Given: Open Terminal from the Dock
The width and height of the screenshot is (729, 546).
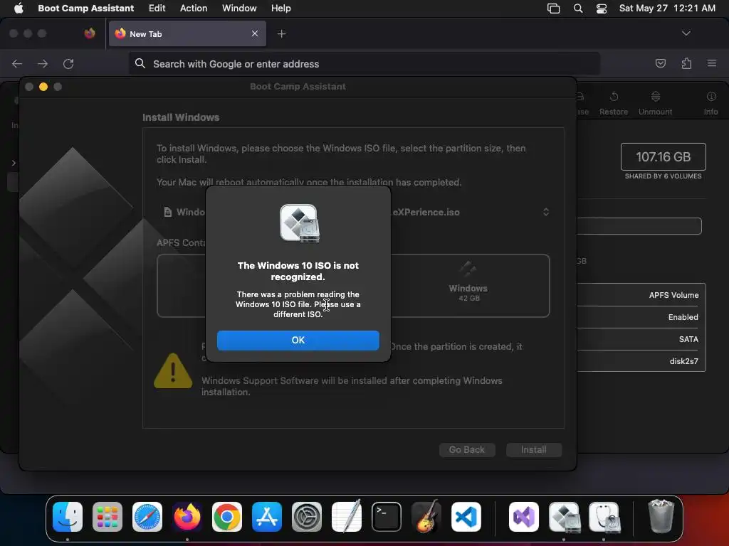Looking at the screenshot, I should [387, 517].
